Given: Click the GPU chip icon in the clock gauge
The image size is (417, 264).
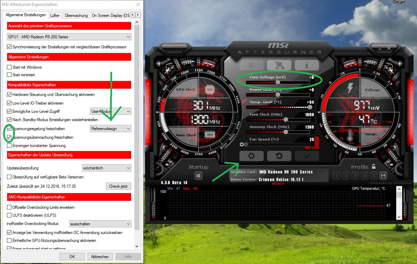Looking at the screenshot, I should [x=210, y=89].
